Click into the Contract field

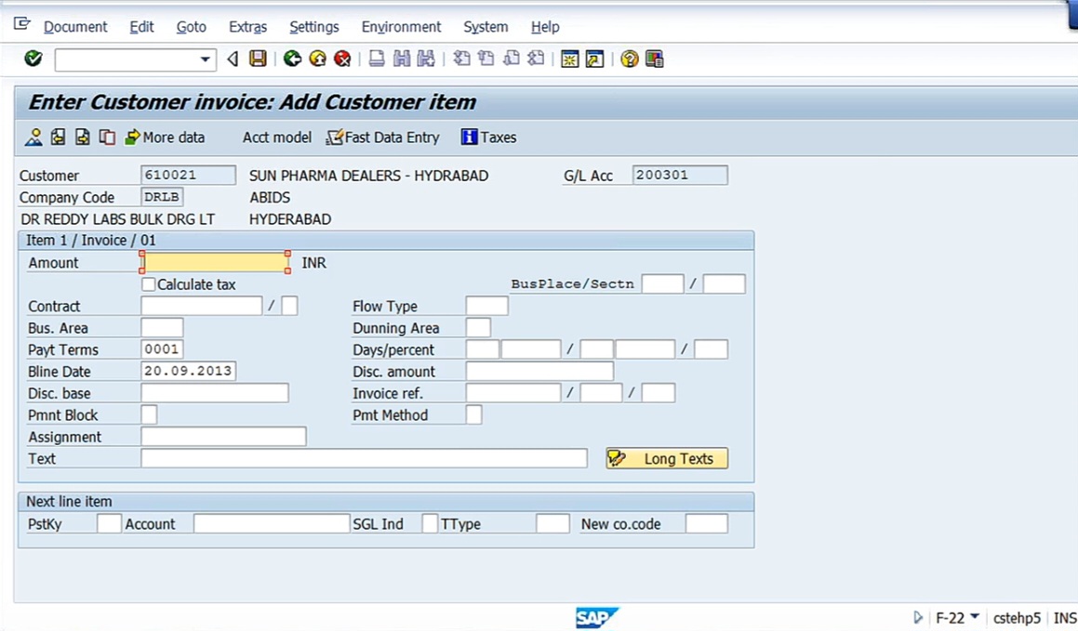(x=202, y=306)
